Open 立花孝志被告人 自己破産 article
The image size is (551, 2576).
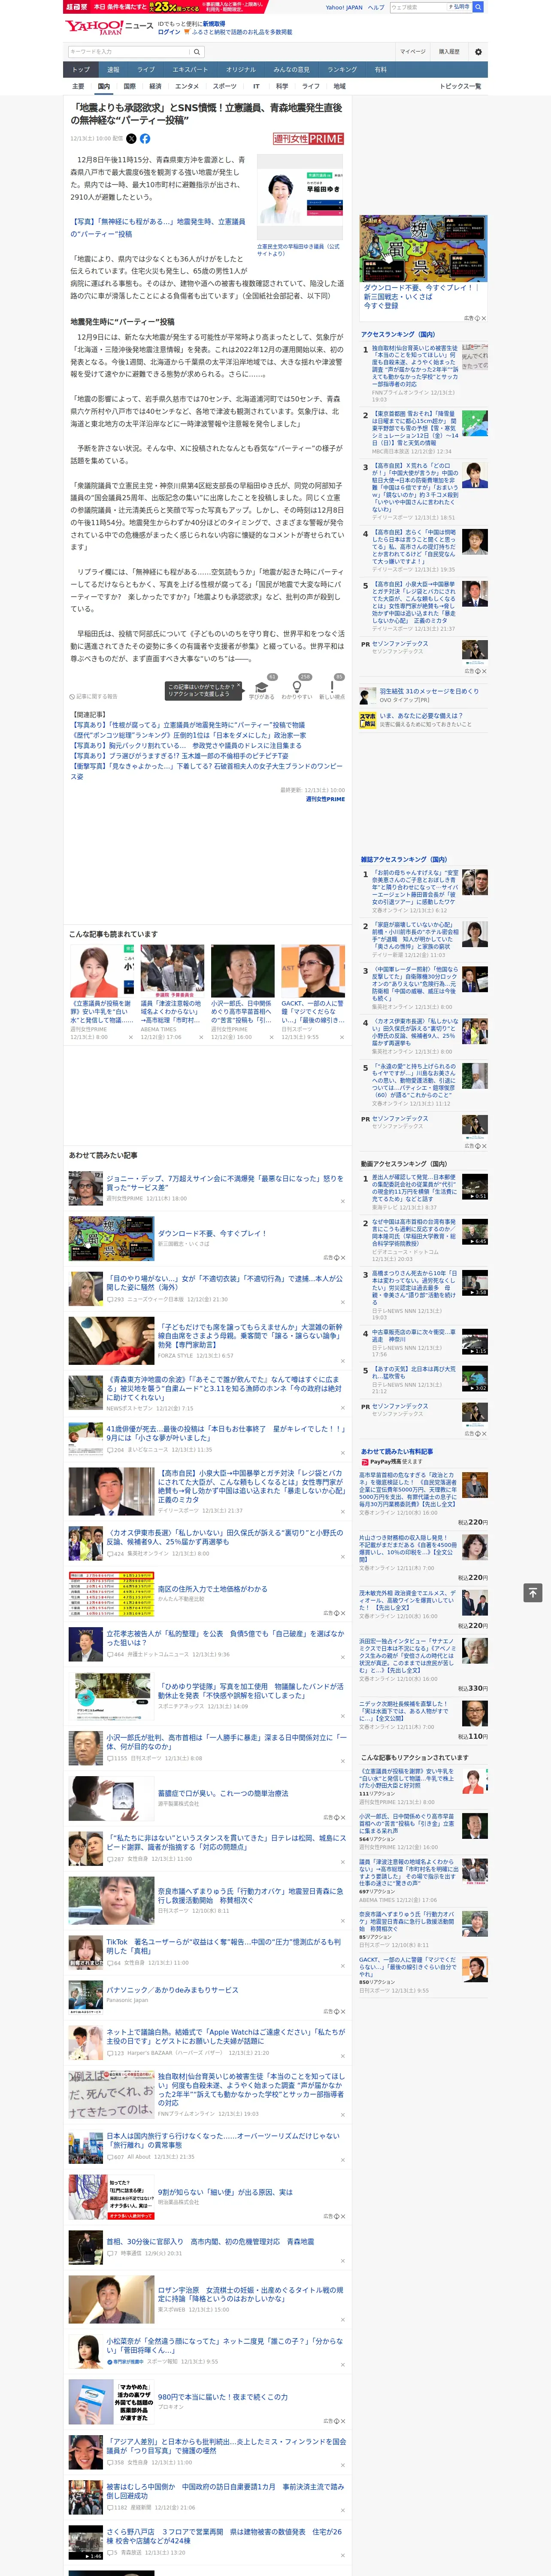225,1638
